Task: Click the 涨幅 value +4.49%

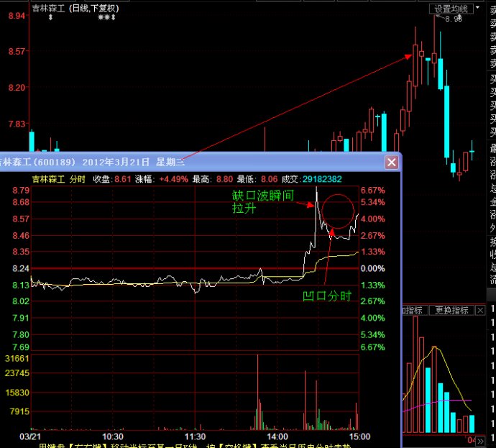Action: point(173,179)
